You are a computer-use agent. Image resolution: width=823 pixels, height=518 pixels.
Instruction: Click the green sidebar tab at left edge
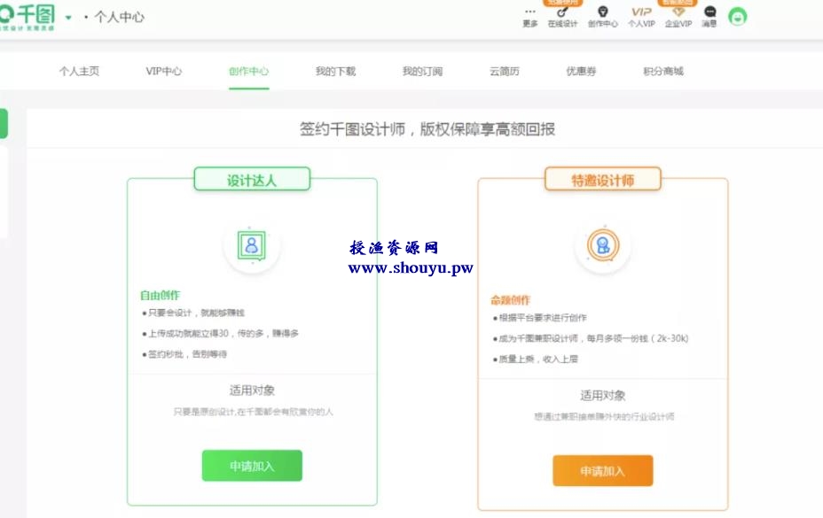coord(4,124)
